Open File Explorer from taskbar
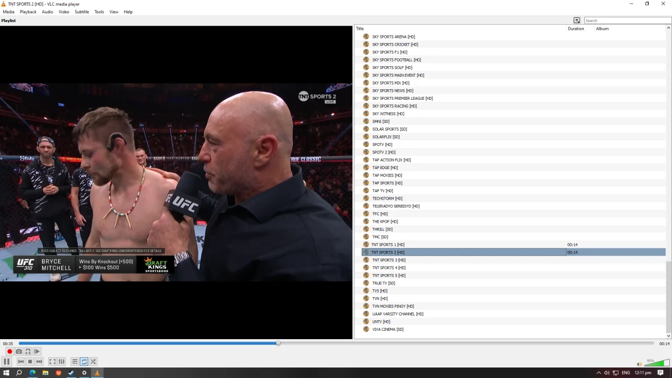 click(45, 373)
